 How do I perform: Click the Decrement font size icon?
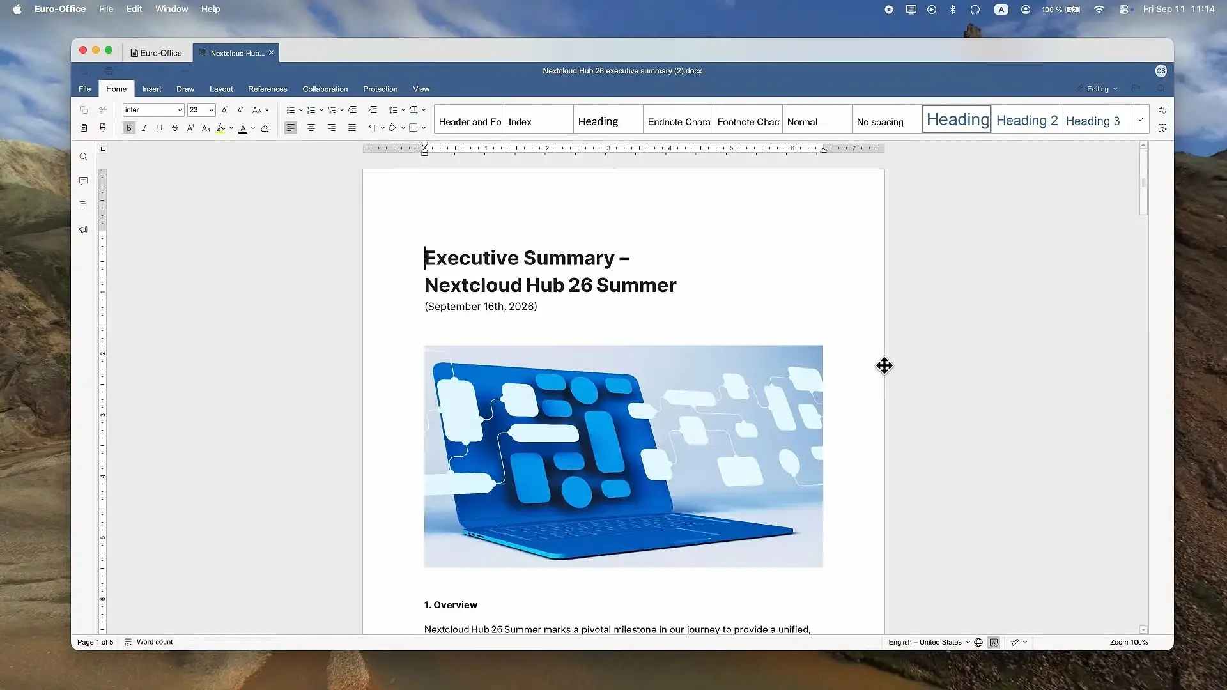click(x=240, y=110)
